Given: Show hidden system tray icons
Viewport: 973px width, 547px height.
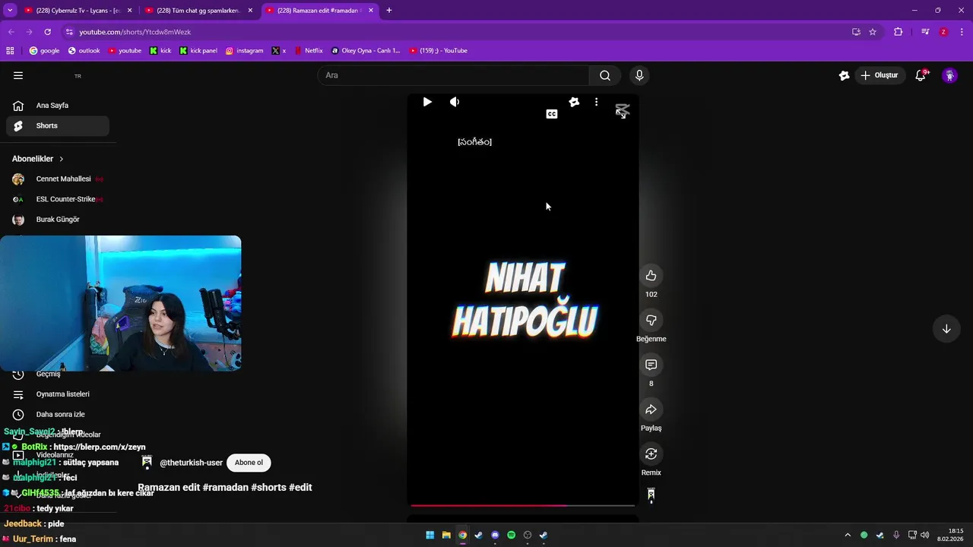Looking at the screenshot, I should click(848, 535).
